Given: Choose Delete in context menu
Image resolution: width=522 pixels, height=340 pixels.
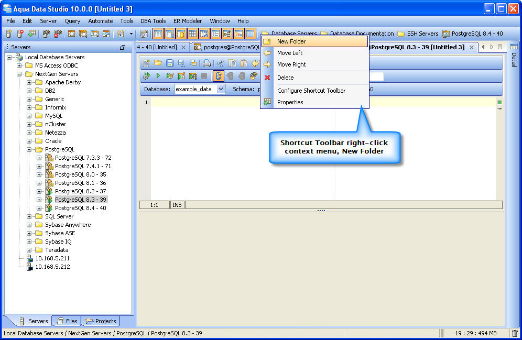Looking at the screenshot, I should tap(314, 78).
